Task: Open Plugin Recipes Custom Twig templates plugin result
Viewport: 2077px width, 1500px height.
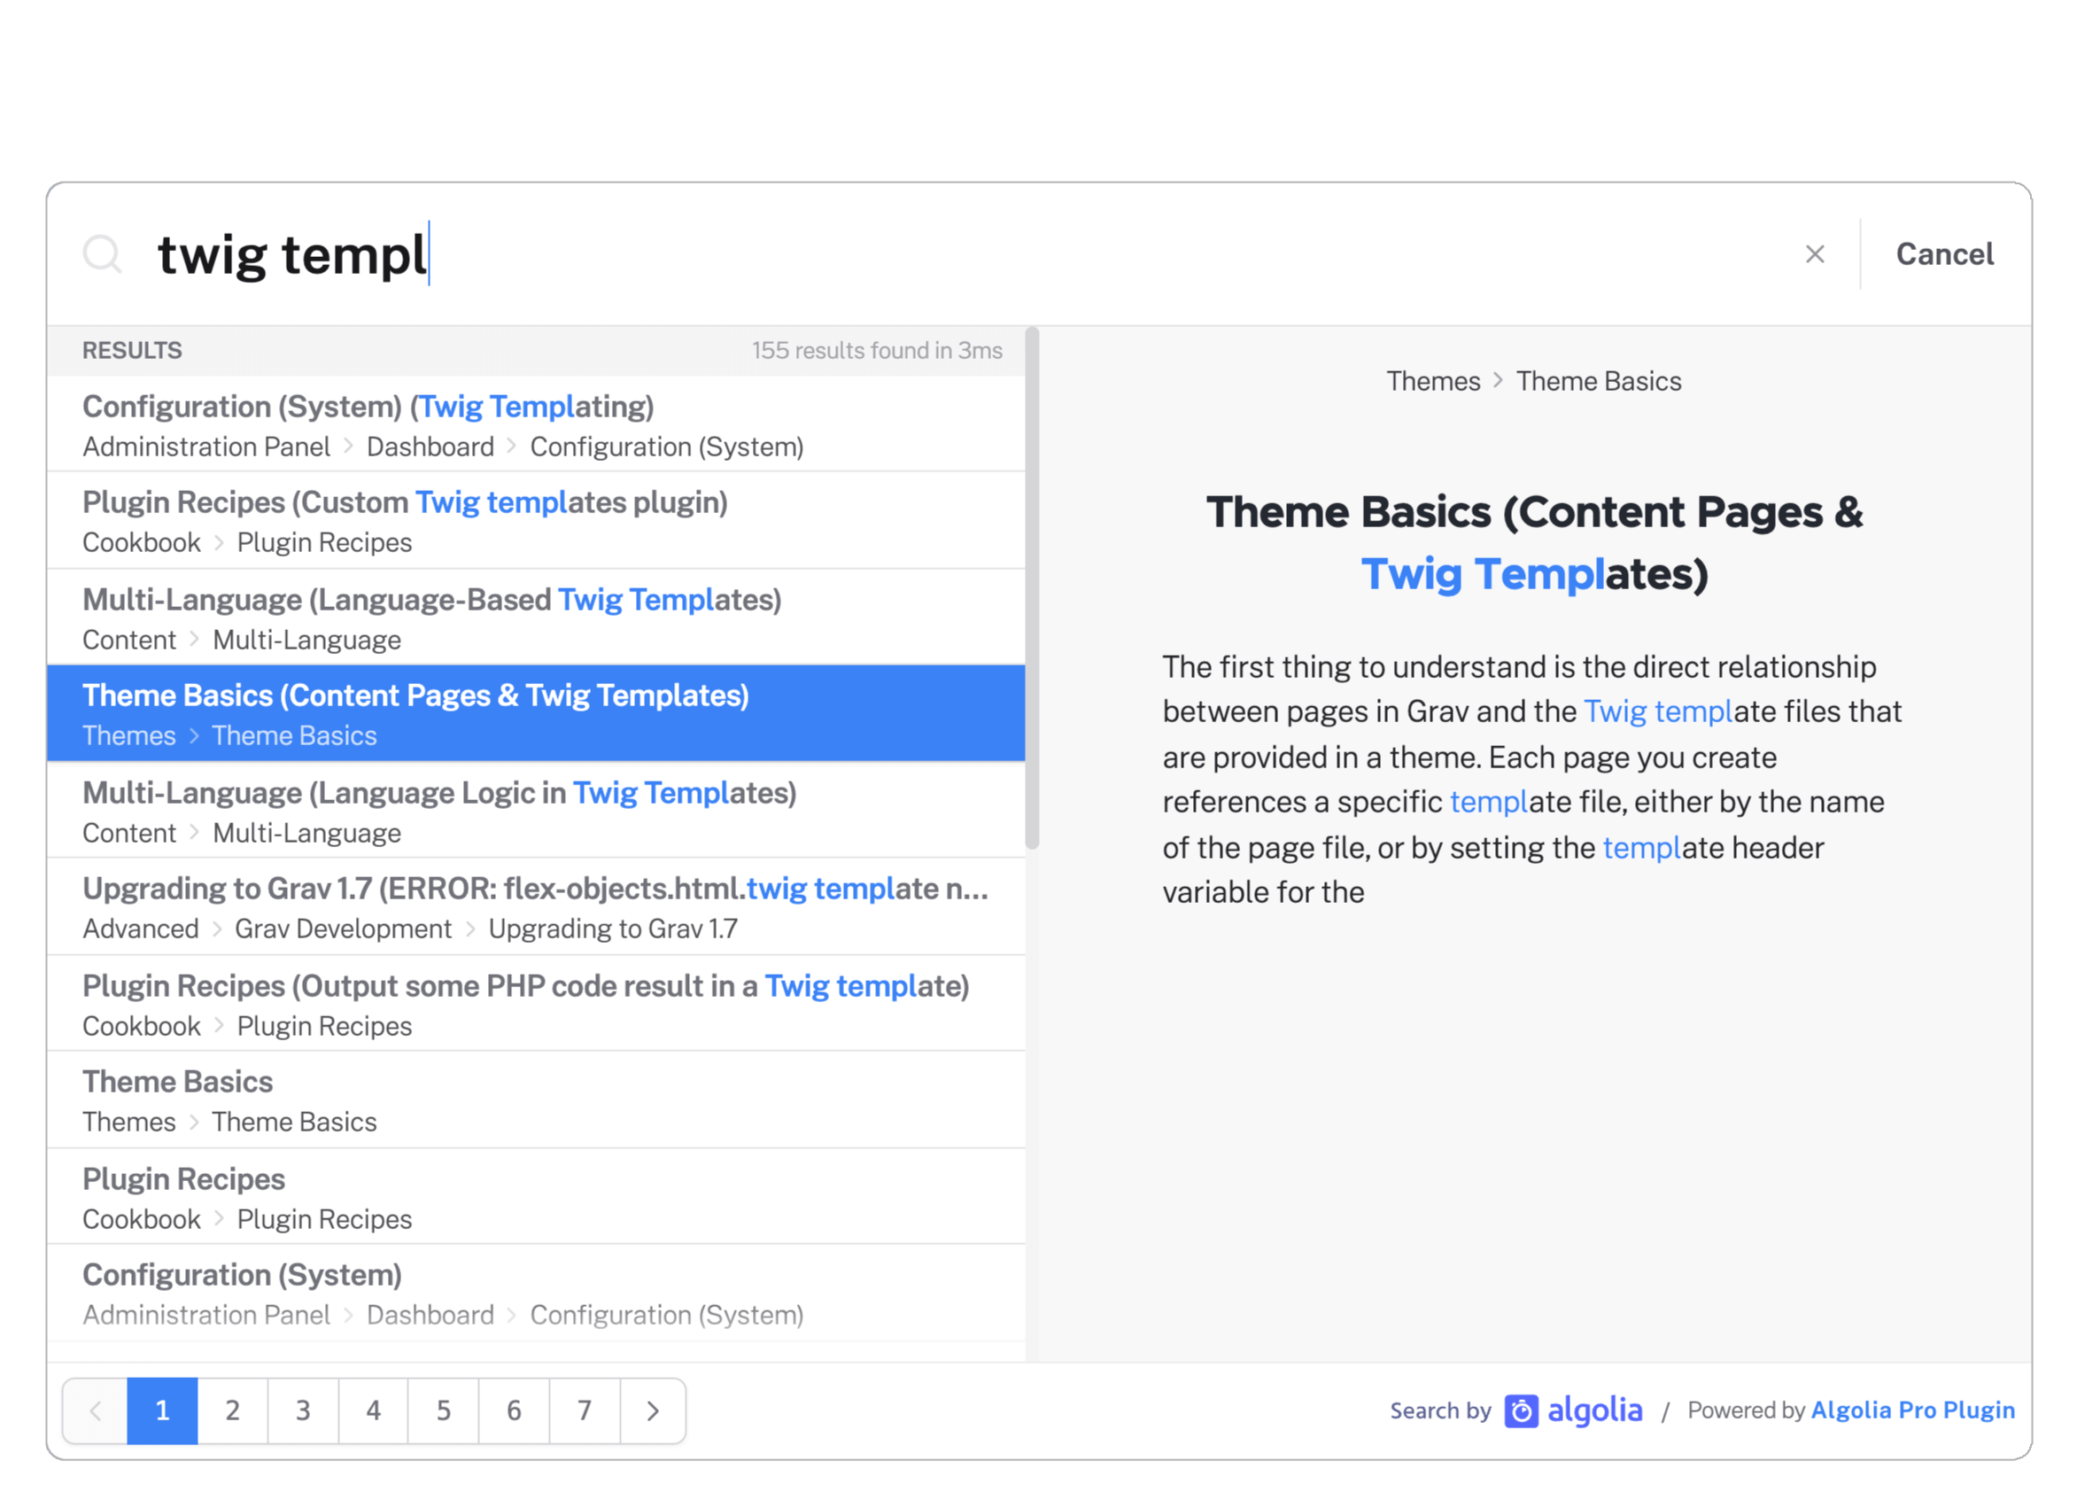Action: [536, 520]
